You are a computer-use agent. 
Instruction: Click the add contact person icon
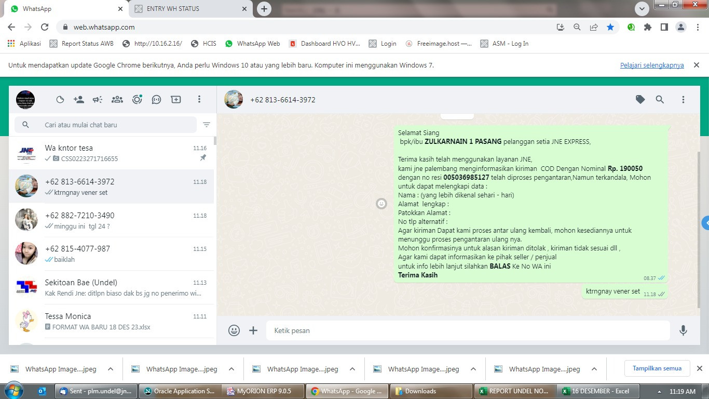pos(79,100)
